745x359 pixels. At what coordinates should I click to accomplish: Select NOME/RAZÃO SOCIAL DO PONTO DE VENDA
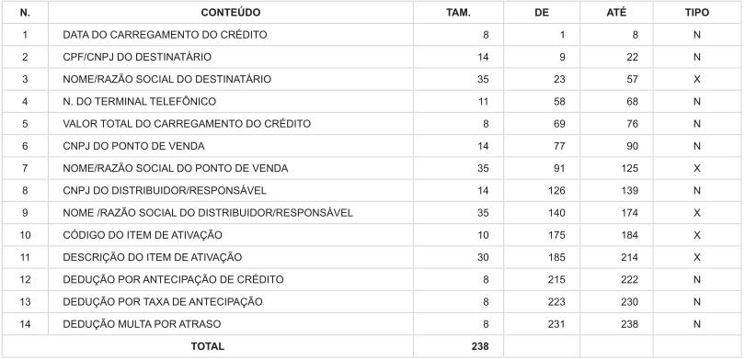(x=176, y=168)
